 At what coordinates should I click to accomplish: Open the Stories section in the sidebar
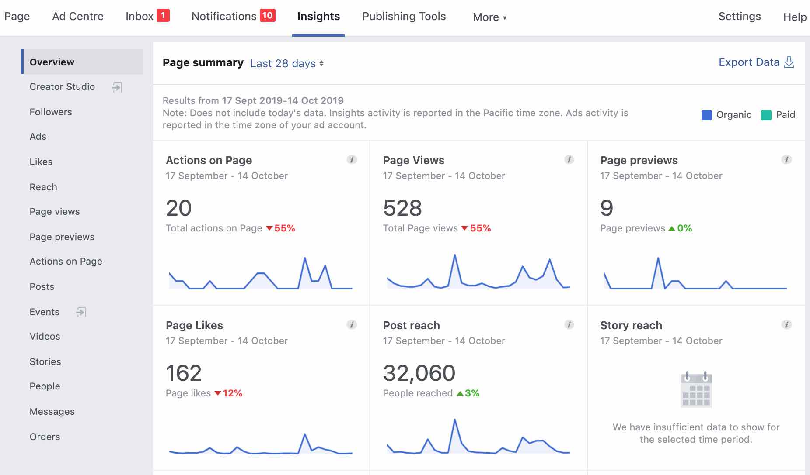(45, 361)
